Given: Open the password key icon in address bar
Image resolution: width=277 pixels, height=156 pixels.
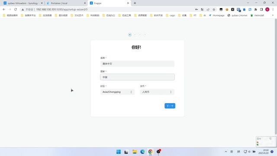Looking at the screenshot, I should pyautogui.click(x=196, y=10).
